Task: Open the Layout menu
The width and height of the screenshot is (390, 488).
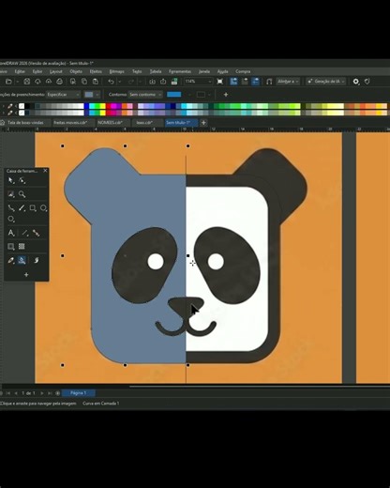Action: 56,71
